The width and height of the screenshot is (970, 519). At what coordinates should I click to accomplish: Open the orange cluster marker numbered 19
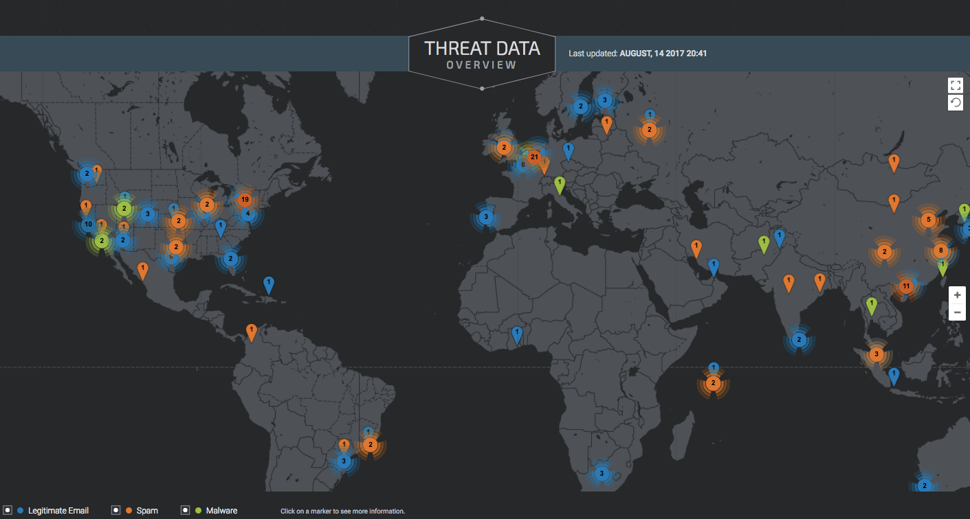[245, 200]
